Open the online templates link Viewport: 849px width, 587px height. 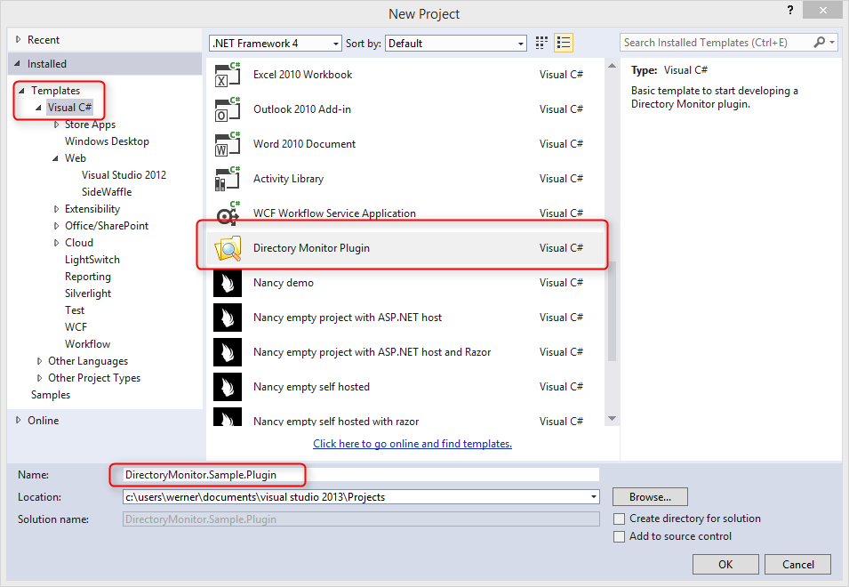point(412,444)
